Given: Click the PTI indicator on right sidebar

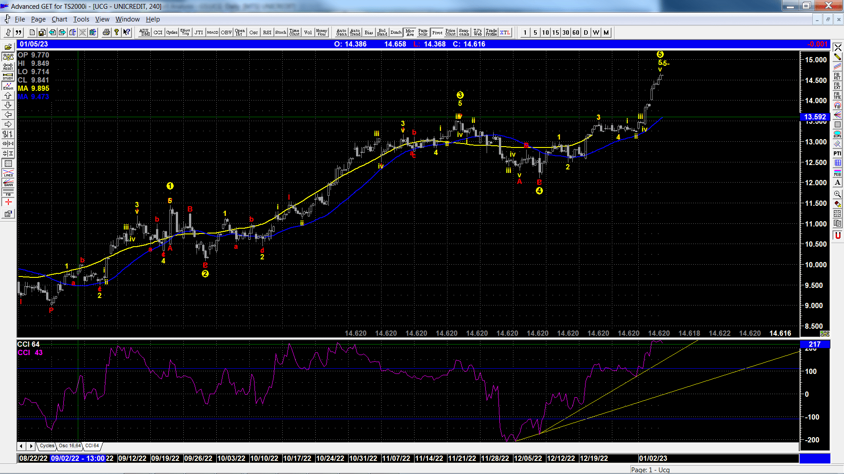Looking at the screenshot, I should [837, 153].
